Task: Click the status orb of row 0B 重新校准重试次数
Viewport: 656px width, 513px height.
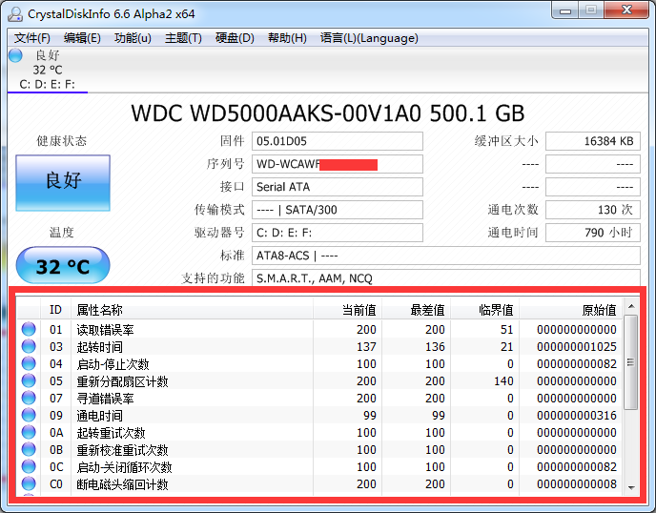Action: pyautogui.click(x=29, y=449)
